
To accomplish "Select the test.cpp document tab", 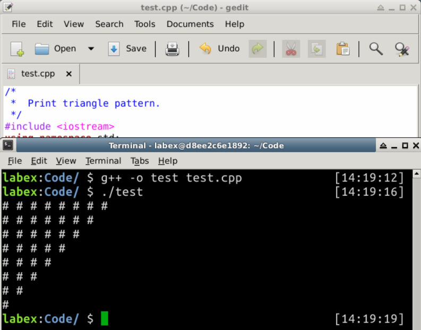I will (37, 74).
